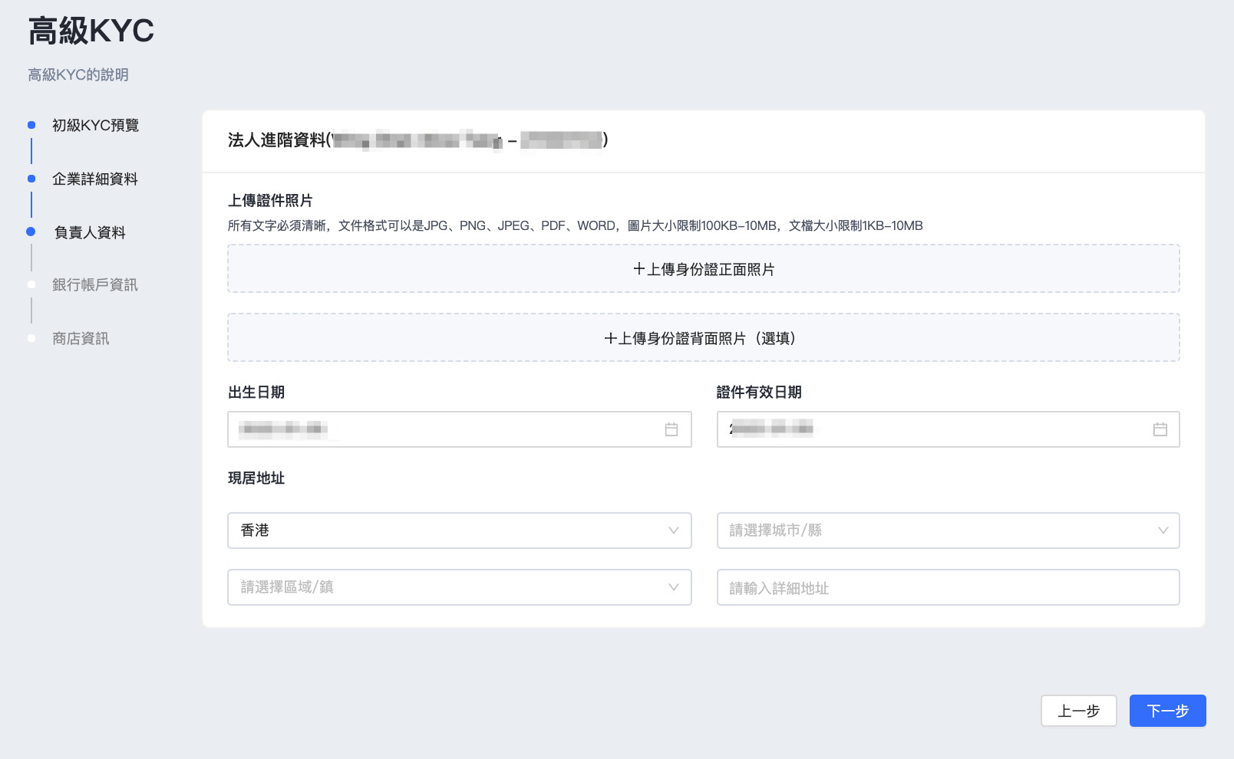The height and width of the screenshot is (759, 1234).
Task: Select the 負責人資料 step
Action: click(90, 232)
